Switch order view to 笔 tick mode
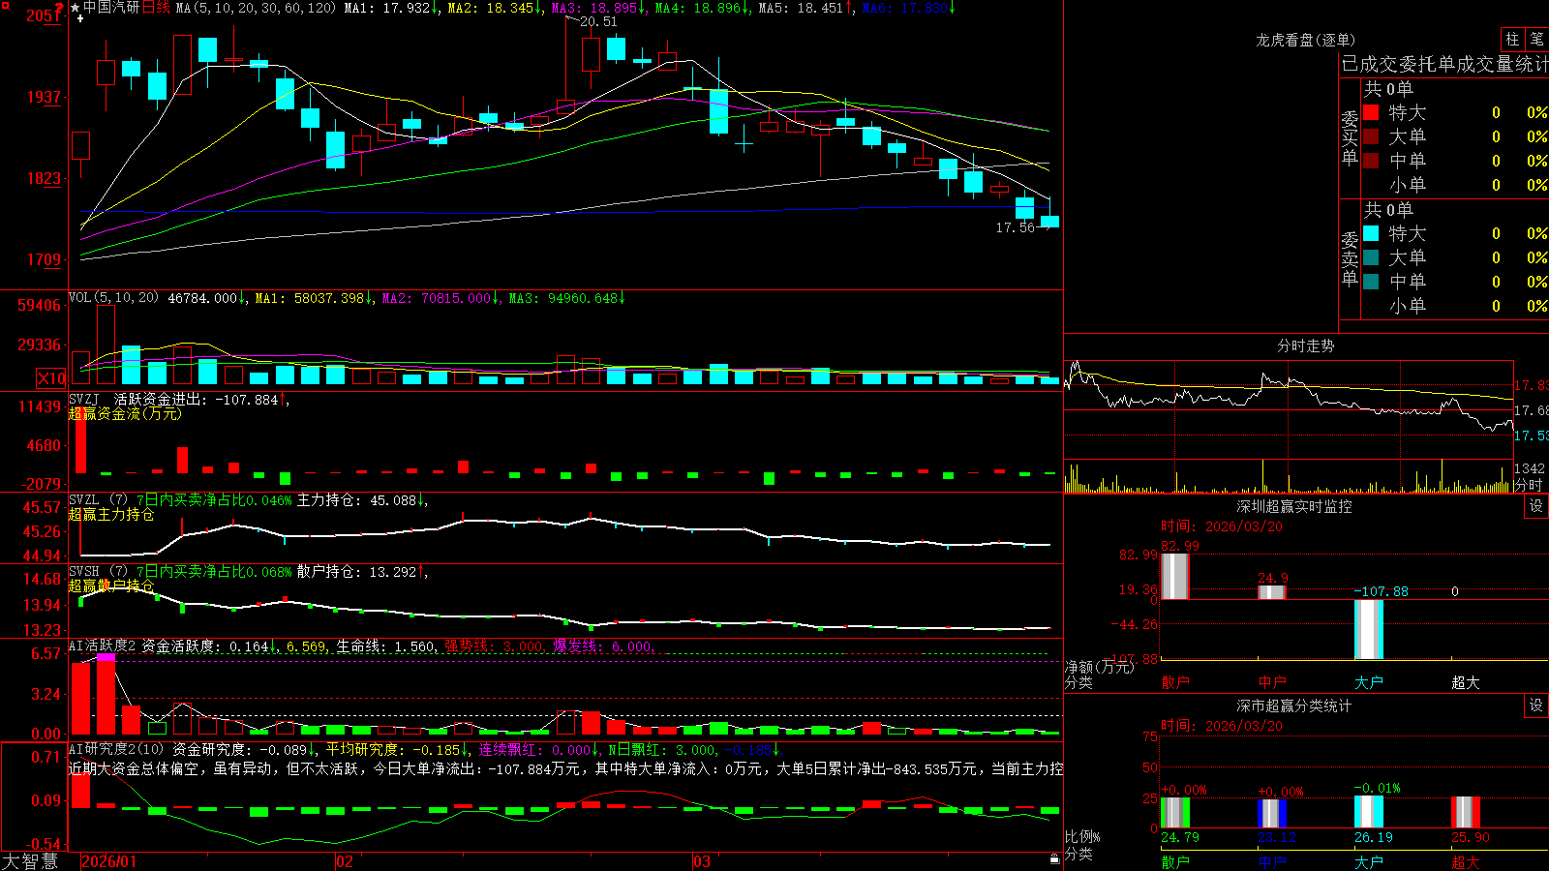 point(1536,39)
